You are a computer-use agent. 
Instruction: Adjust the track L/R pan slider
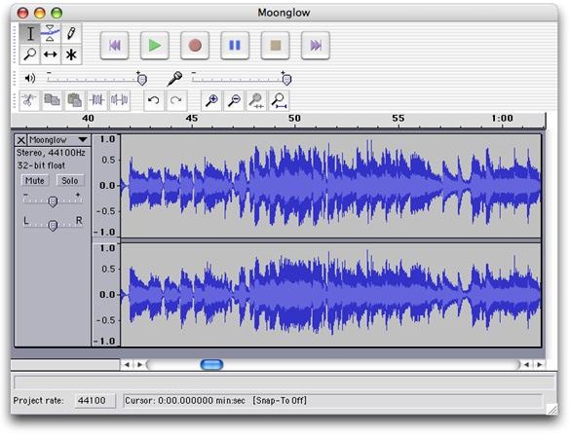(x=53, y=226)
